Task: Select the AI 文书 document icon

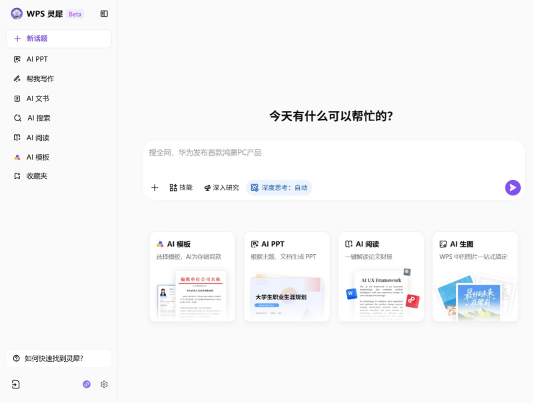Action: coord(19,98)
